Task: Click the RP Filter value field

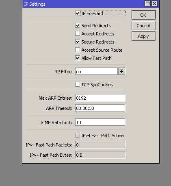Action: coord(96,71)
